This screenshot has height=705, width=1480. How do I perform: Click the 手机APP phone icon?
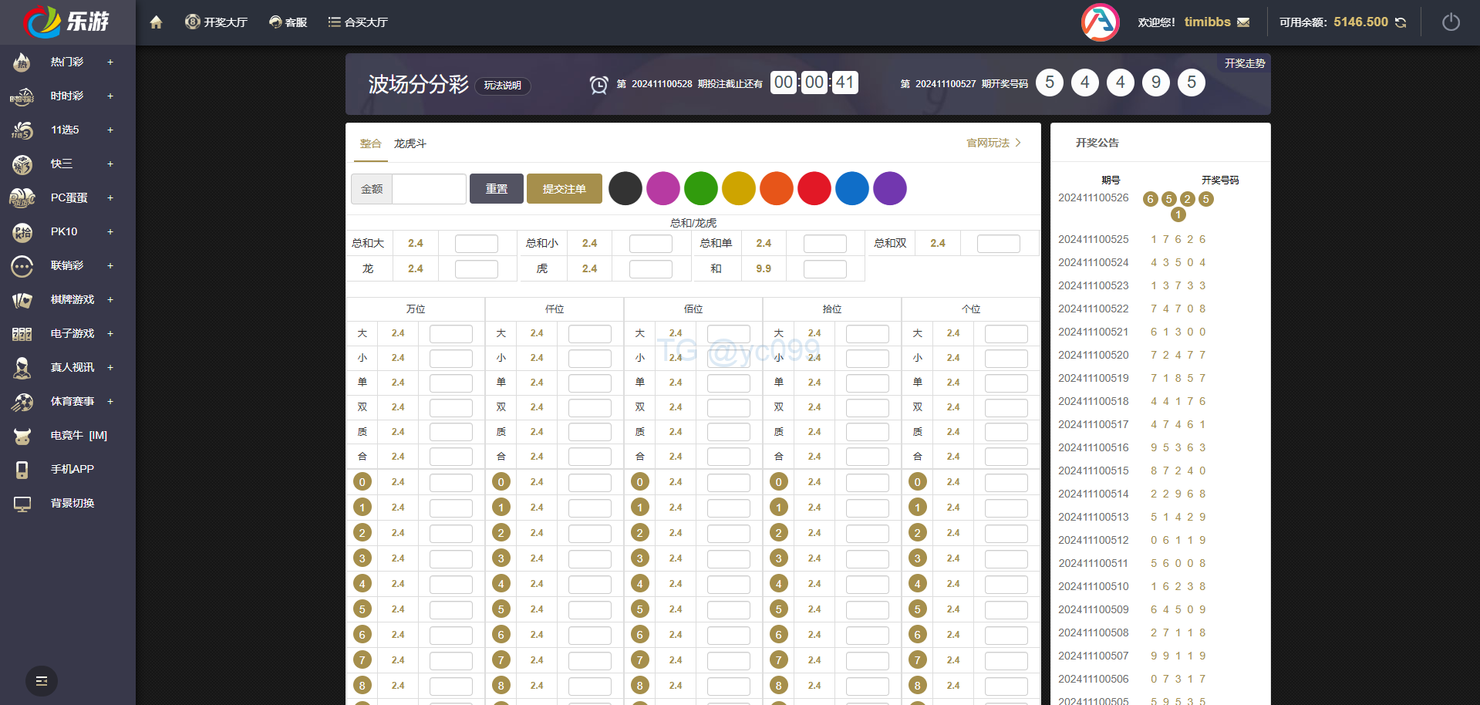coord(22,470)
